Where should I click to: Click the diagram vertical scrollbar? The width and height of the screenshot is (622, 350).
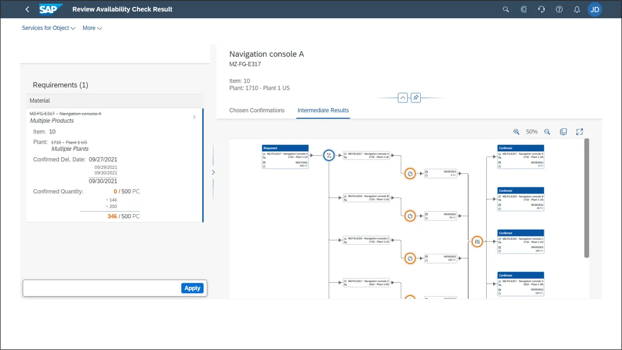(587, 198)
